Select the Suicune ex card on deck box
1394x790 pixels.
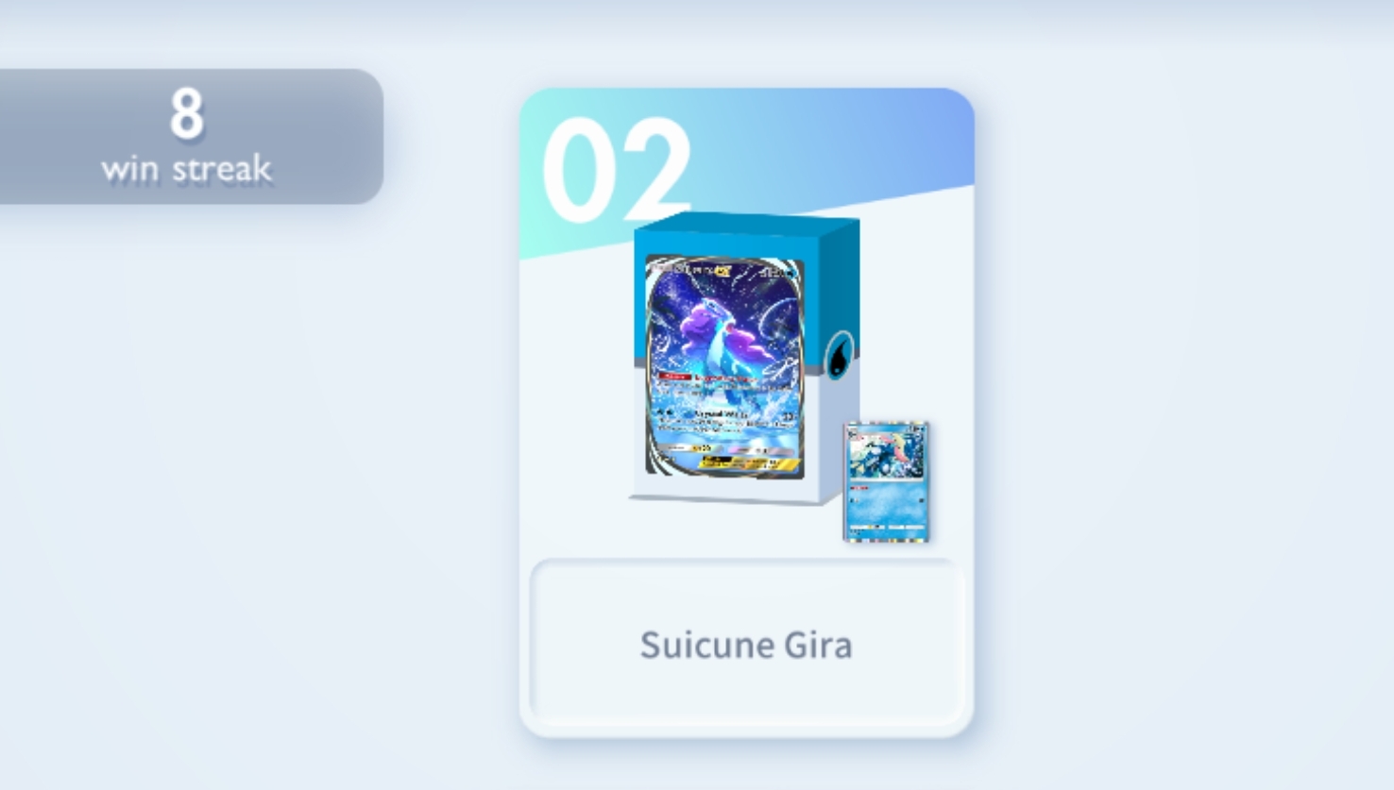click(x=724, y=366)
